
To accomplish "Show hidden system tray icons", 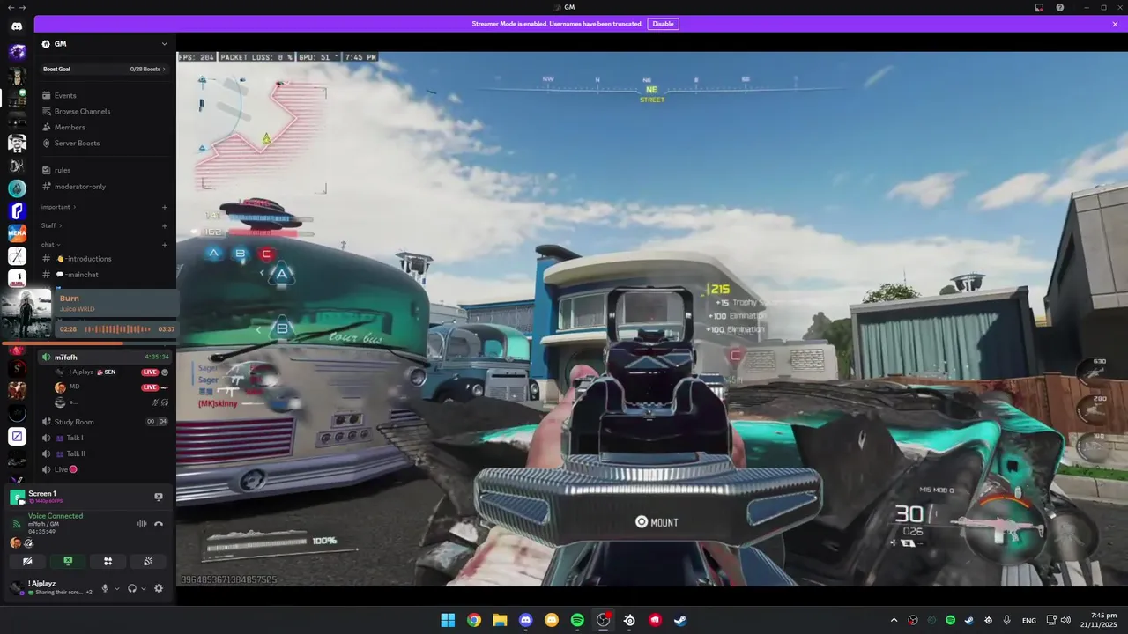I will [894, 620].
